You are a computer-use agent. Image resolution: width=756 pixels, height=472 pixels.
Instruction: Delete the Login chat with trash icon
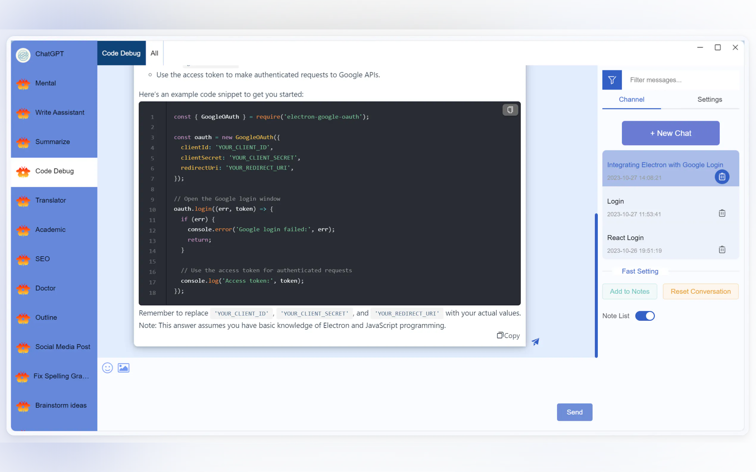pyautogui.click(x=721, y=213)
